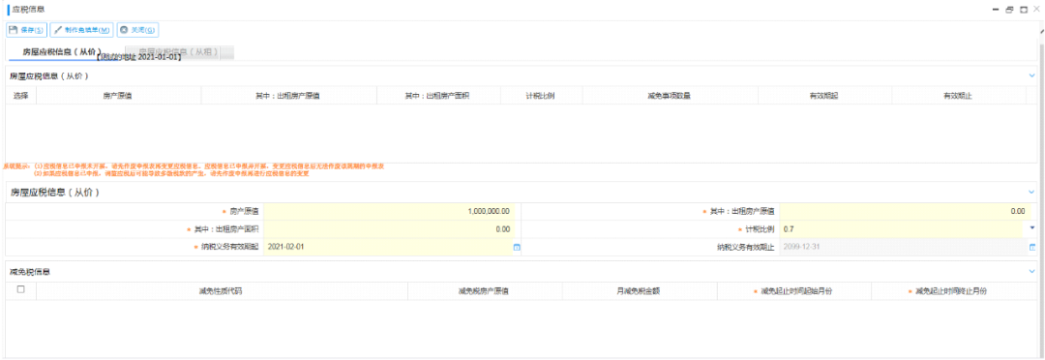Restore down the 应税信息 window
Viewport: 1045px width, 360px height.
coord(1009,10)
